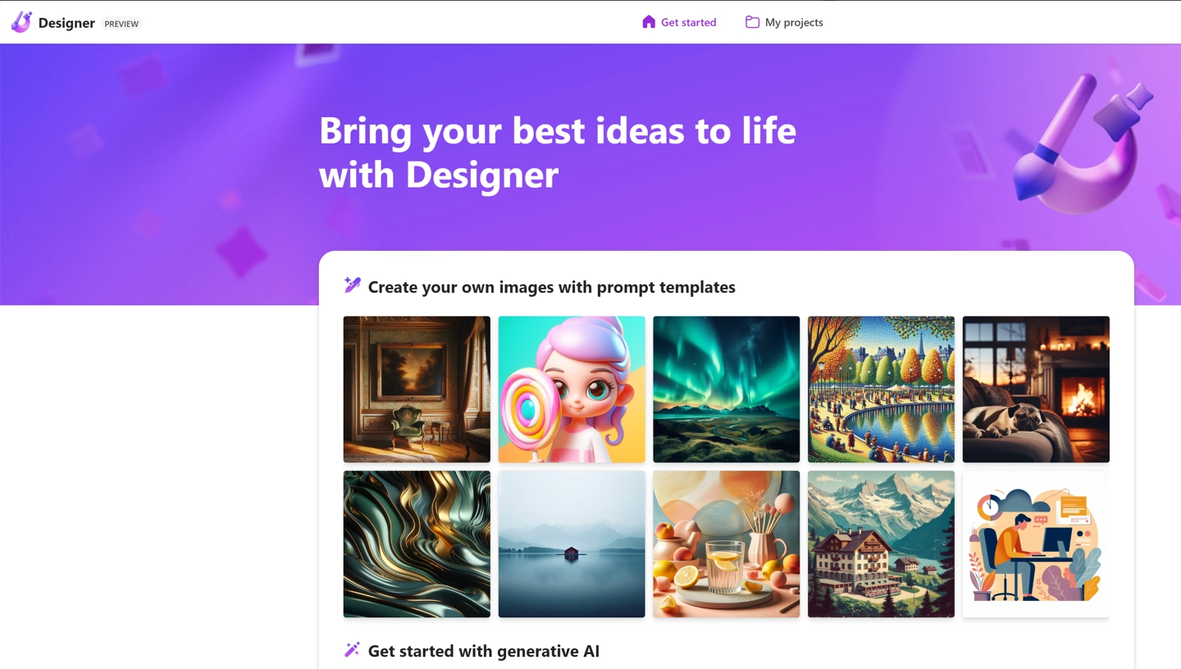Select the alpine chalet mountain template
The height and width of the screenshot is (669, 1181).
(881, 544)
